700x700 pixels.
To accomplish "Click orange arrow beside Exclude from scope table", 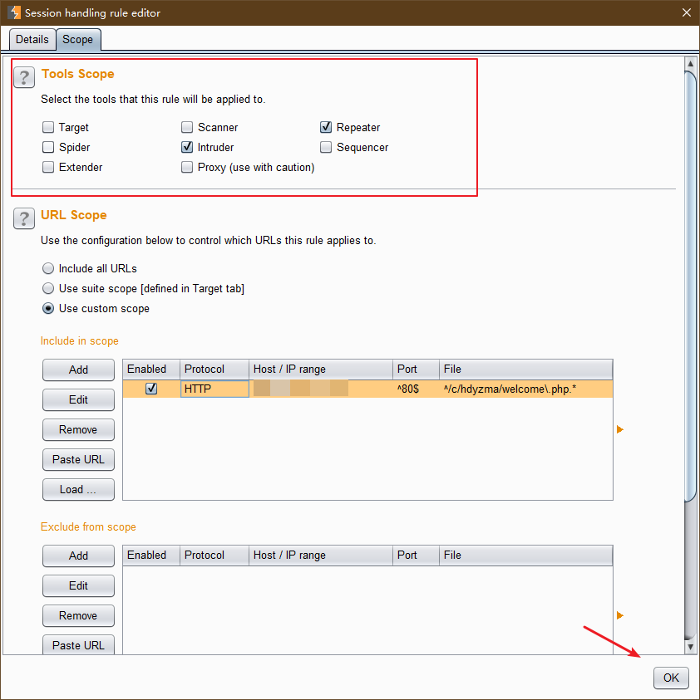I will (619, 615).
